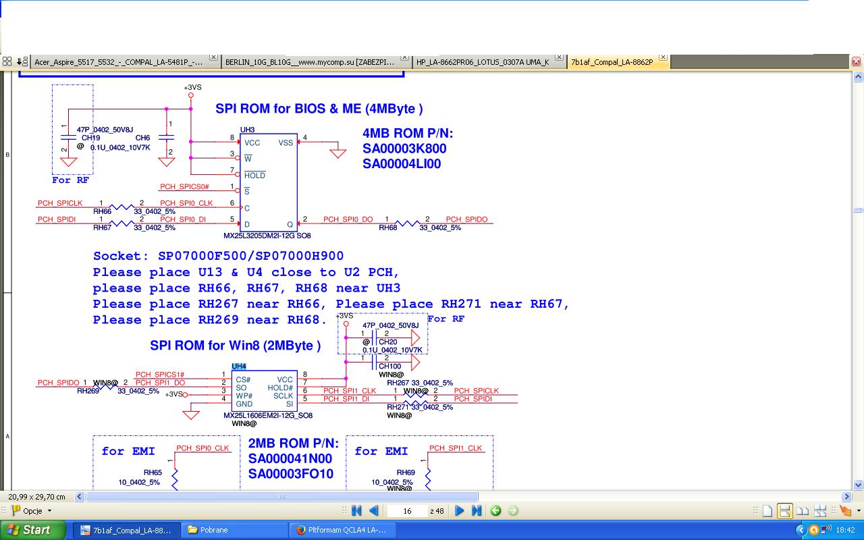The height and width of the screenshot is (540, 864).
Task: Select two-page facing layout icon
Action: (803, 511)
